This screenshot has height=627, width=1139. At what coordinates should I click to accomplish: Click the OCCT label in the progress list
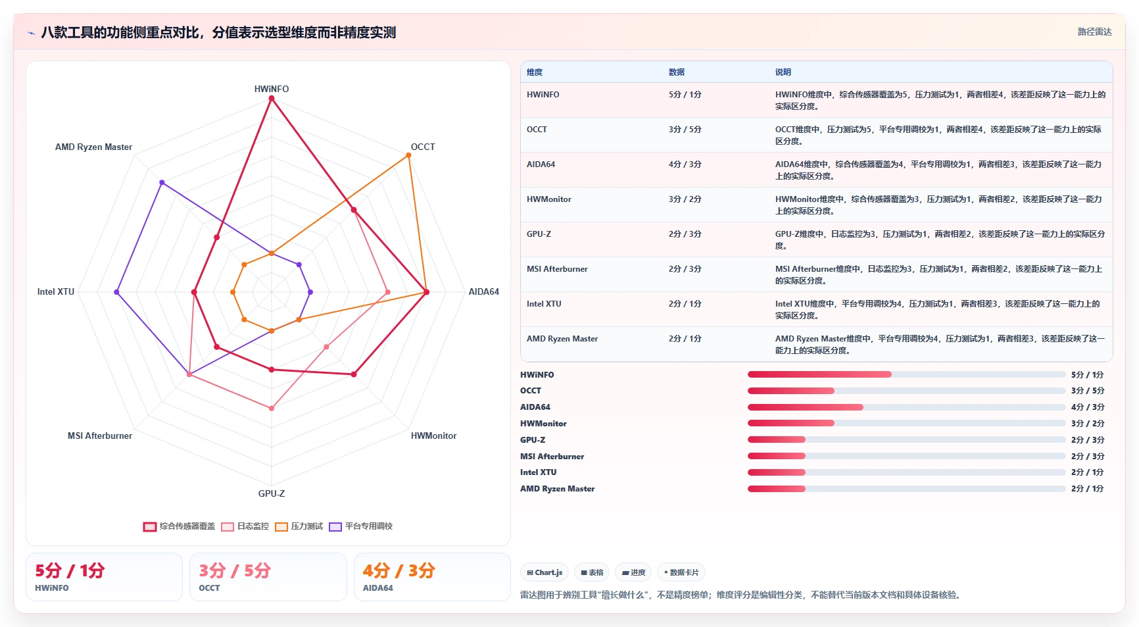coord(531,391)
